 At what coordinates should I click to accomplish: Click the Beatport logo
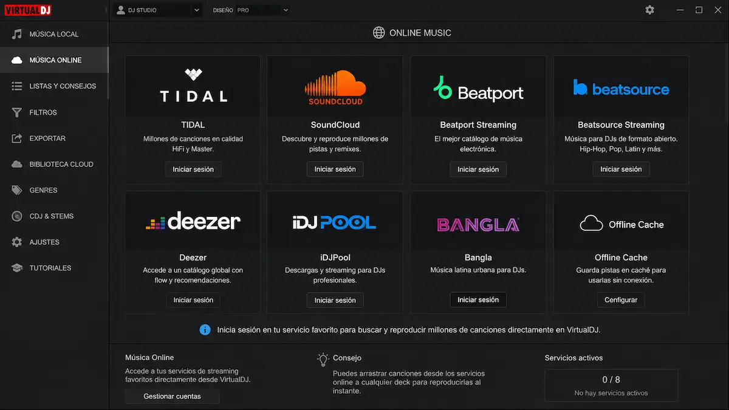[x=478, y=89]
